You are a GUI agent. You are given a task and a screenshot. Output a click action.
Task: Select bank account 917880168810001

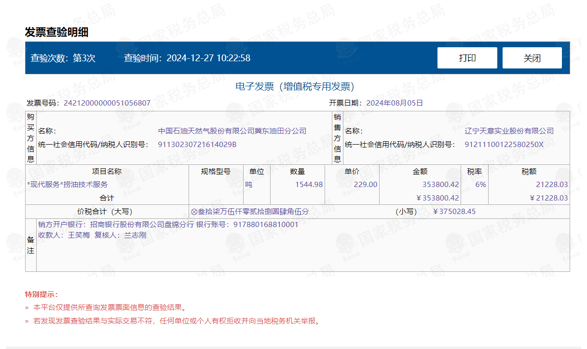pyautogui.click(x=266, y=225)
